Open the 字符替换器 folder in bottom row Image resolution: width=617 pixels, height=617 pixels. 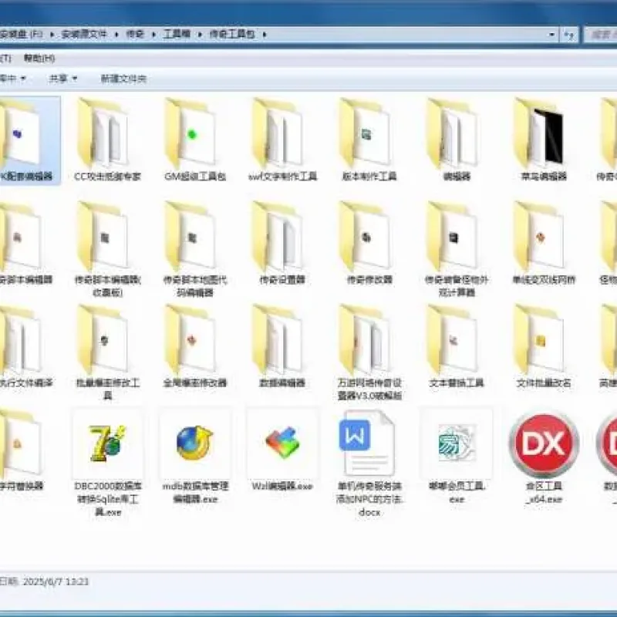pyautogui.click(x=22, y=450)
